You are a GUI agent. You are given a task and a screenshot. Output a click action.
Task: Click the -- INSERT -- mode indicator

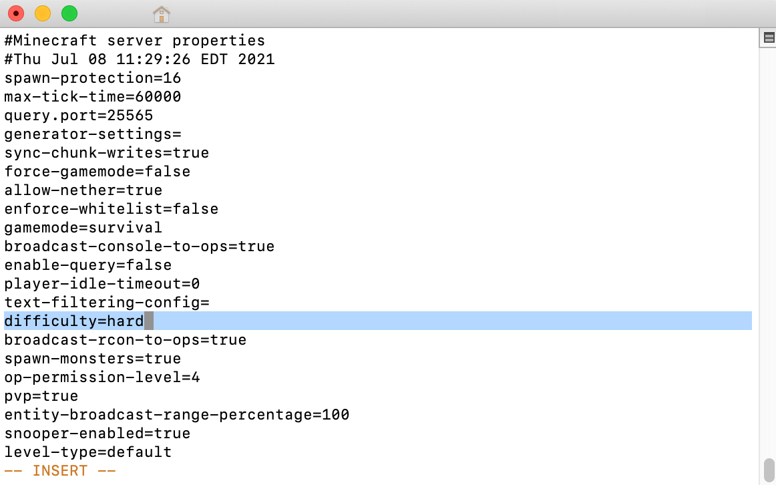pyautogui.click(x=59, y=471)
